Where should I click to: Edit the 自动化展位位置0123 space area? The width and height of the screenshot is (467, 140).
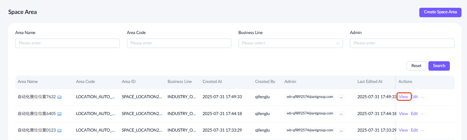[414, 130]
